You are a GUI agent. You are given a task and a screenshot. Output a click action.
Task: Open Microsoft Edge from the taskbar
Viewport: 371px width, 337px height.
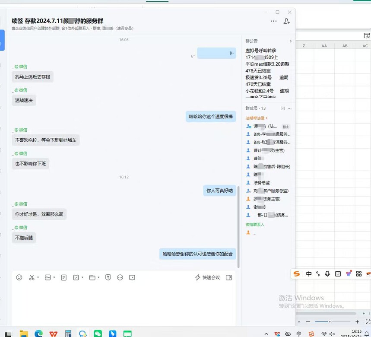(x=38, y=334)
